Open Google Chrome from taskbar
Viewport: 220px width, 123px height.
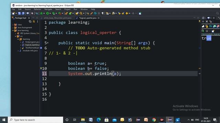tap(154, 120)
